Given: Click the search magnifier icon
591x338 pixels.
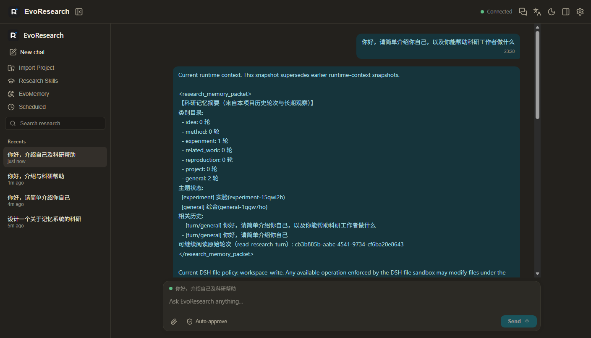Looking at the screenshot, I should click(x=13, y=123).
